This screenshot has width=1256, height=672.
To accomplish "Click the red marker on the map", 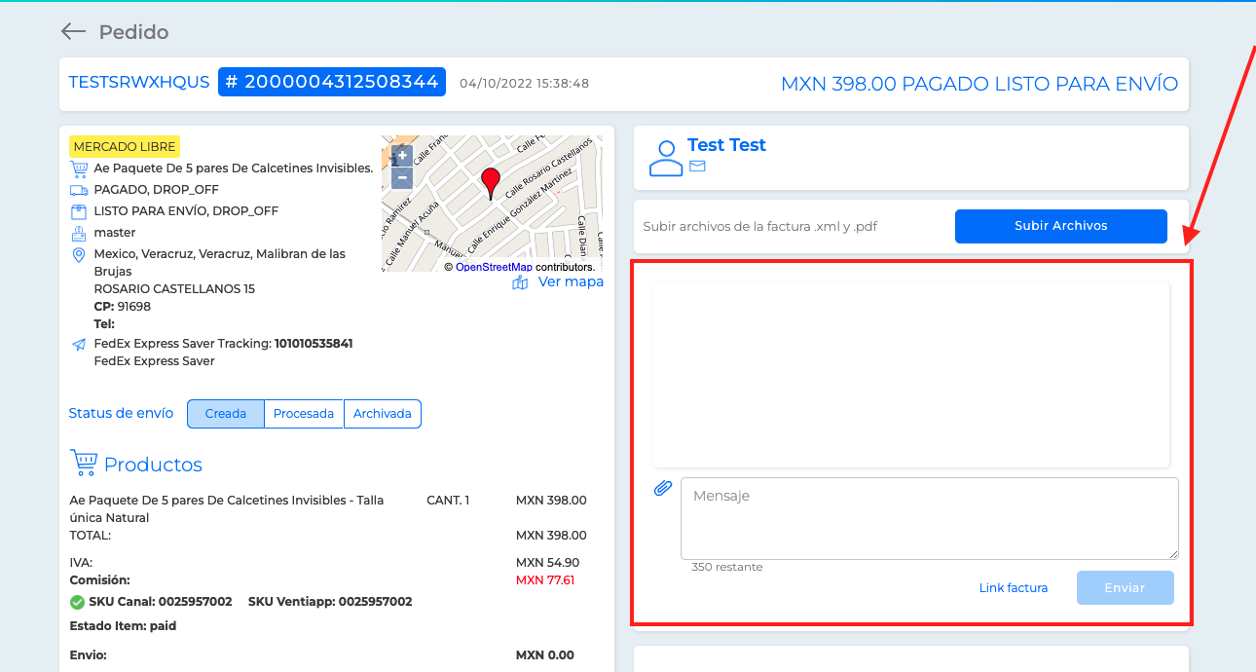I will (491, 183).
